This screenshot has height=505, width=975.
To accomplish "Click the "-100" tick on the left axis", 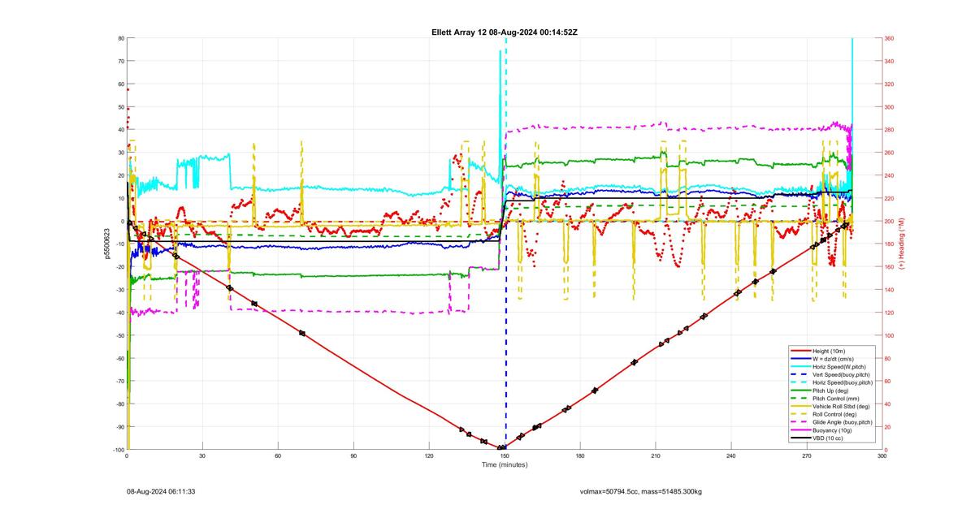I will click(117, 450).
